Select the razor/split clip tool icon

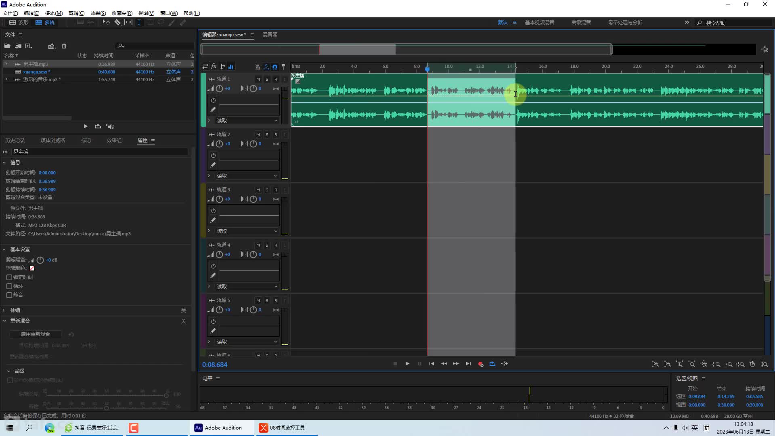click(x=117, y=22)
